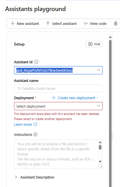Click the upload arrow icon beside Select assistant

48,23
